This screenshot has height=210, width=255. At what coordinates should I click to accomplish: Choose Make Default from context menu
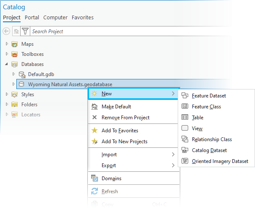[116, 107]
